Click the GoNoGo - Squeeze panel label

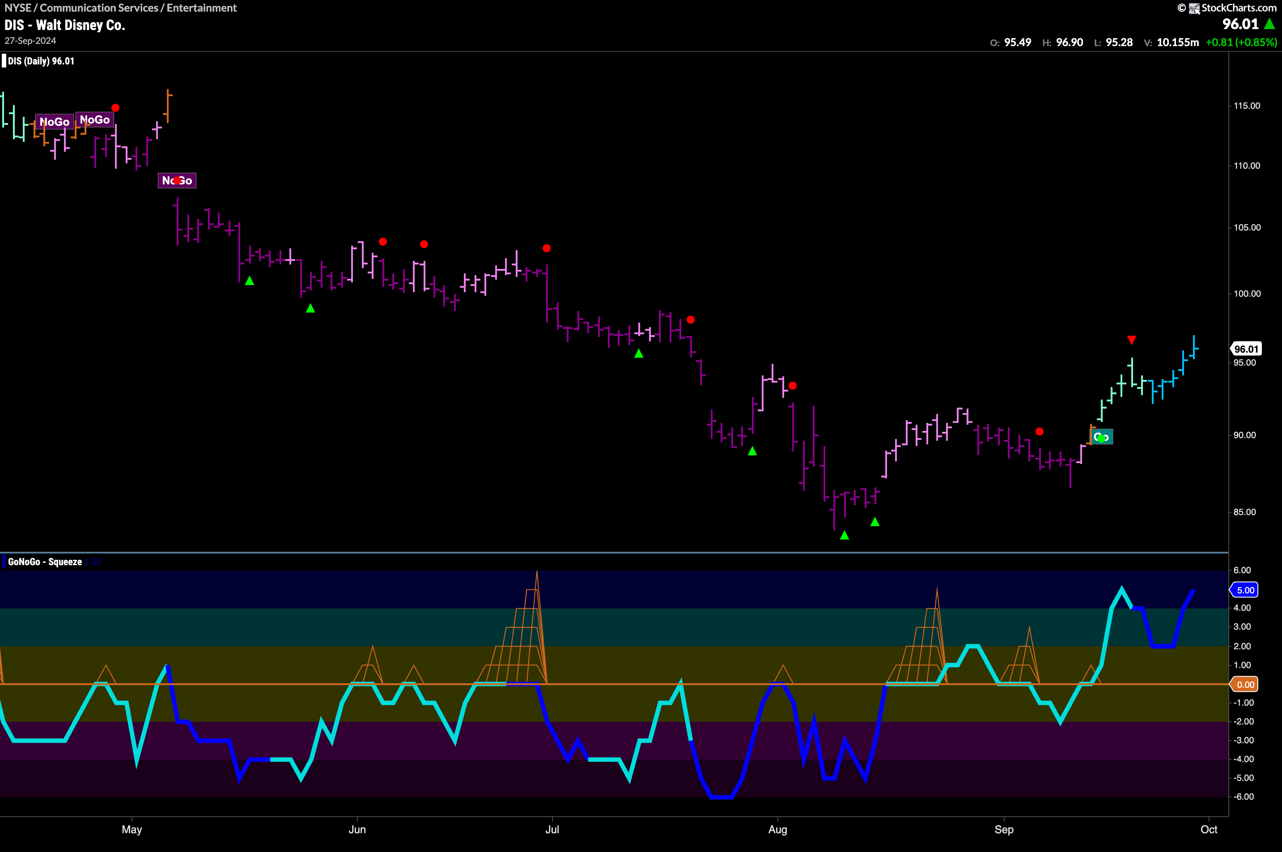[x=45, y=562]
